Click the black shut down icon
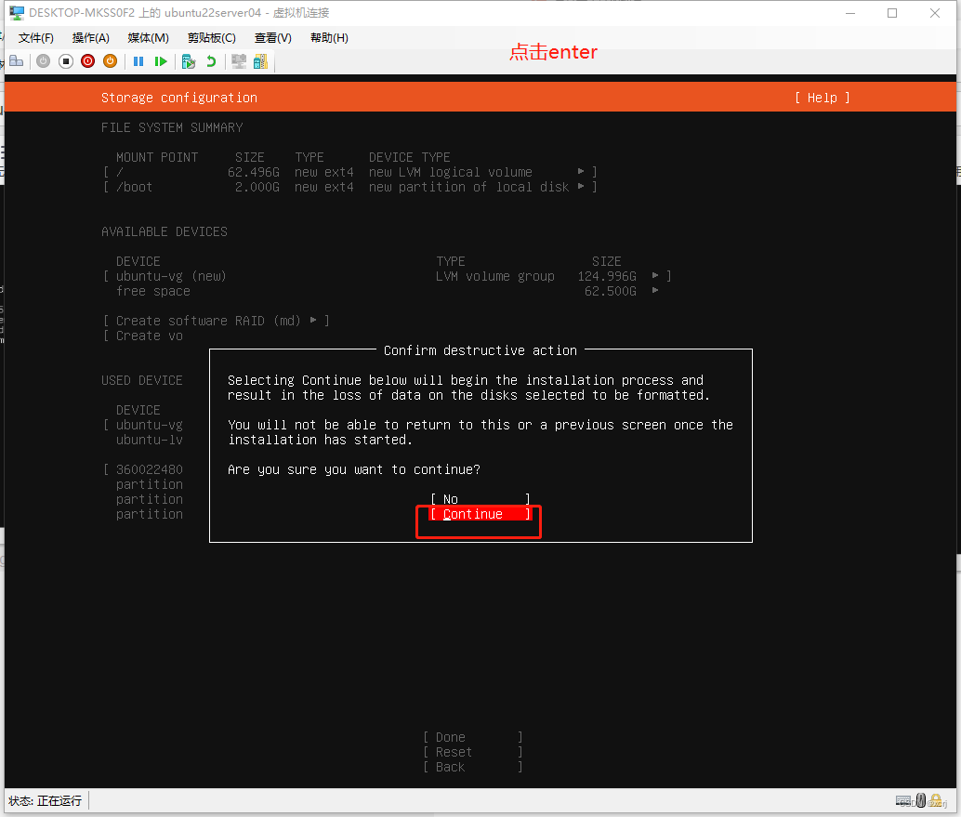The width and height of the screenshot is (961, 817). 65,61
